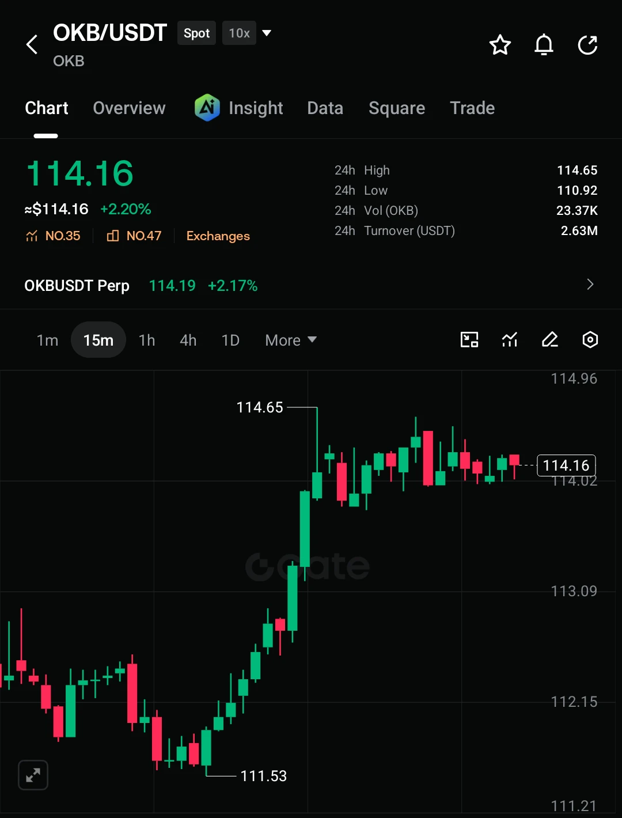Select the 1h timeframe
This screenshot has width=622, height=818.
147,340
